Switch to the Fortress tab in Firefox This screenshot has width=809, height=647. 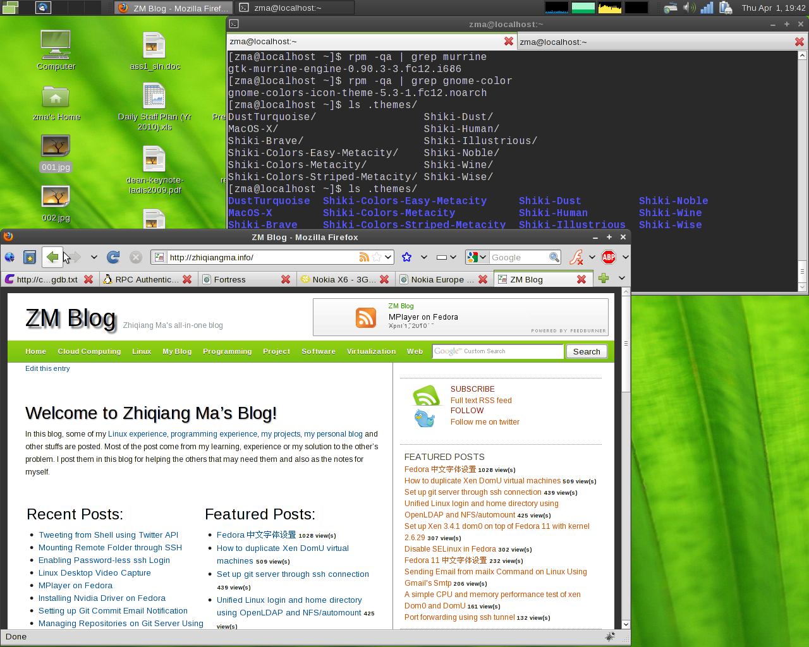tap(246, 279)
